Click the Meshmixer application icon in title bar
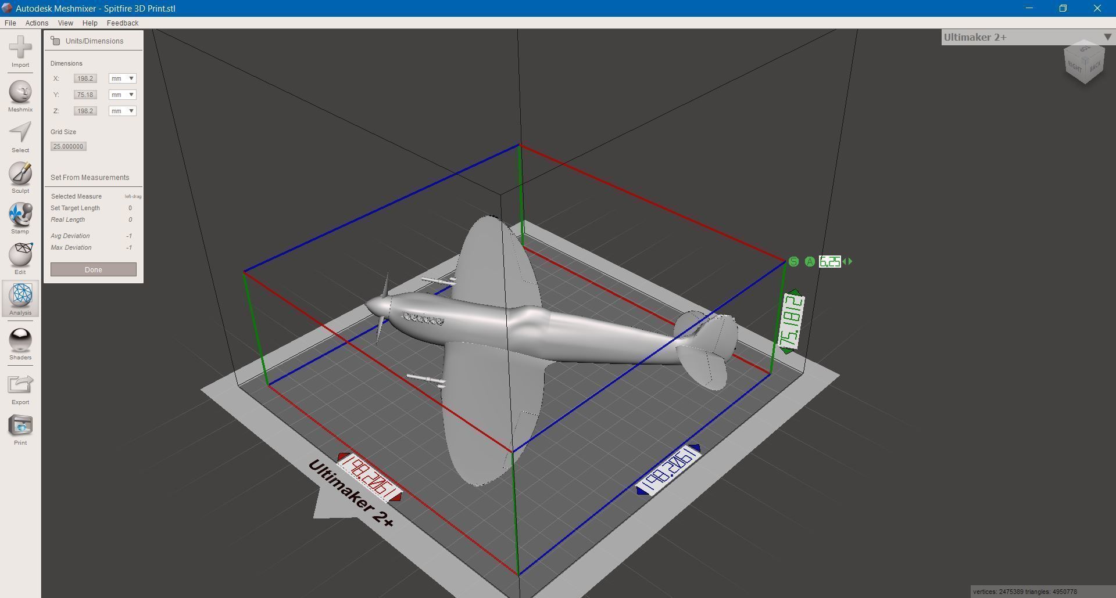Screen dimensions: 1116x598 point(7,8)
